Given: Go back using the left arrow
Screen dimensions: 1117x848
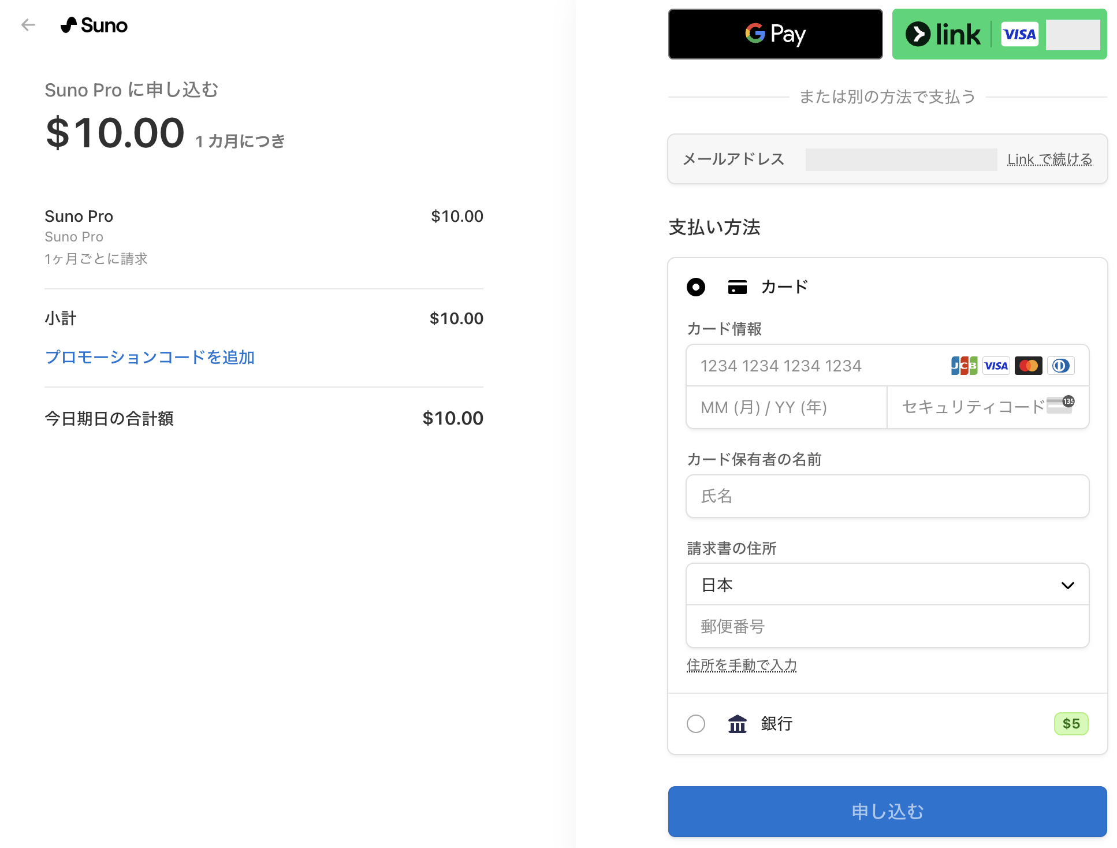Looking at the screenshot, I should [28, 25].
